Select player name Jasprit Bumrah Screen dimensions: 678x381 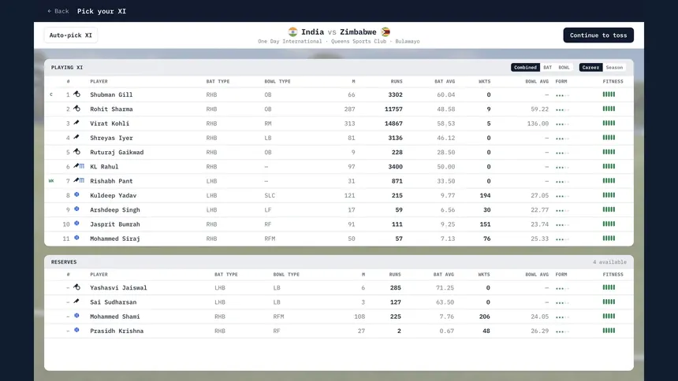tap(115, 224)
